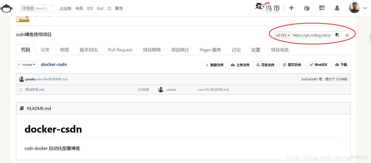
Task: Click 提交于 3分钟前 commit time
Action: coord(336,79)
